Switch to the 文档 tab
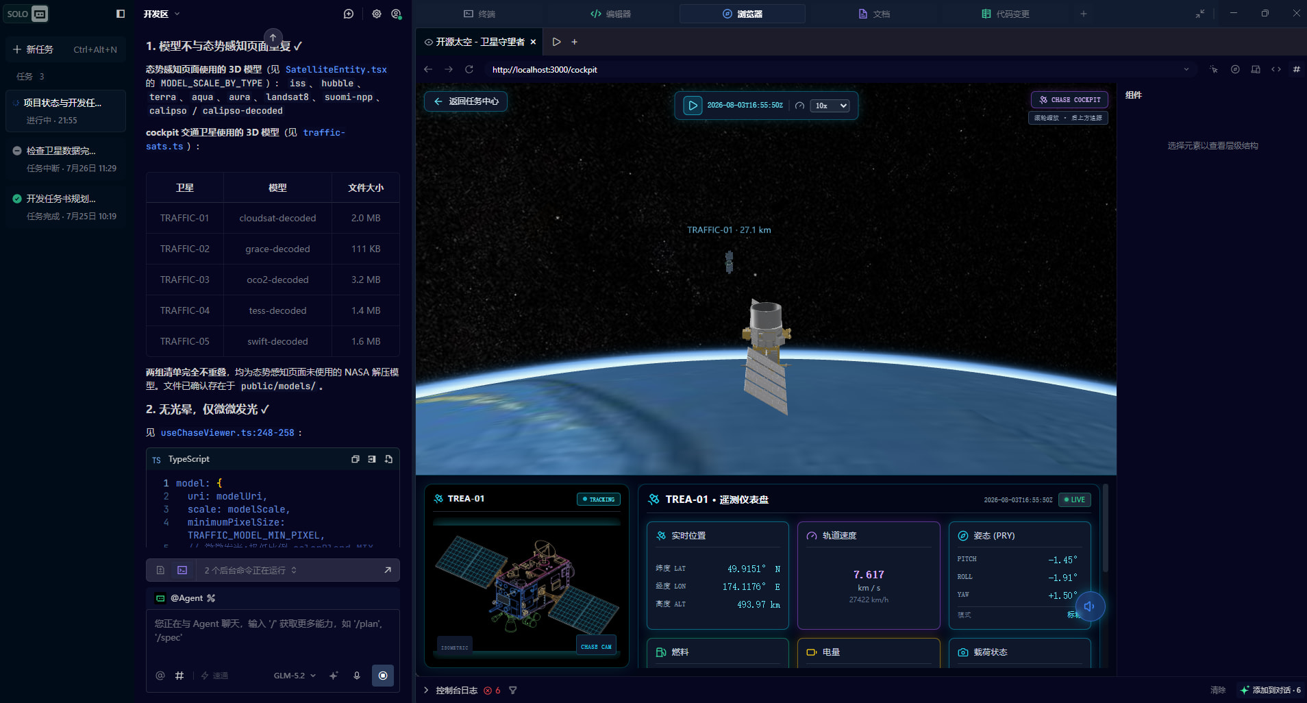 point(874,14)
